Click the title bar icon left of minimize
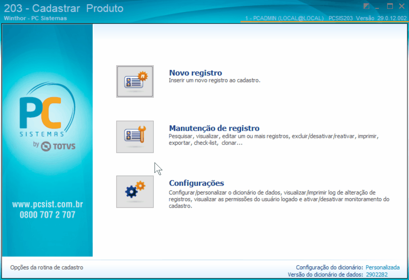Viewport: 409px width, 280px height. click(x=366, y=6)
